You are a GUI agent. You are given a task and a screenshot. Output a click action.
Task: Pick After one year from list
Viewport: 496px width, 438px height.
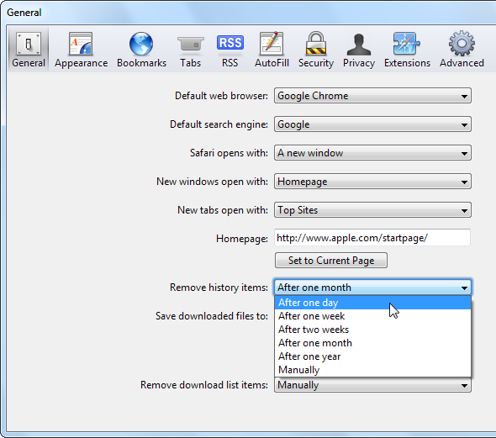coord(372,356)
